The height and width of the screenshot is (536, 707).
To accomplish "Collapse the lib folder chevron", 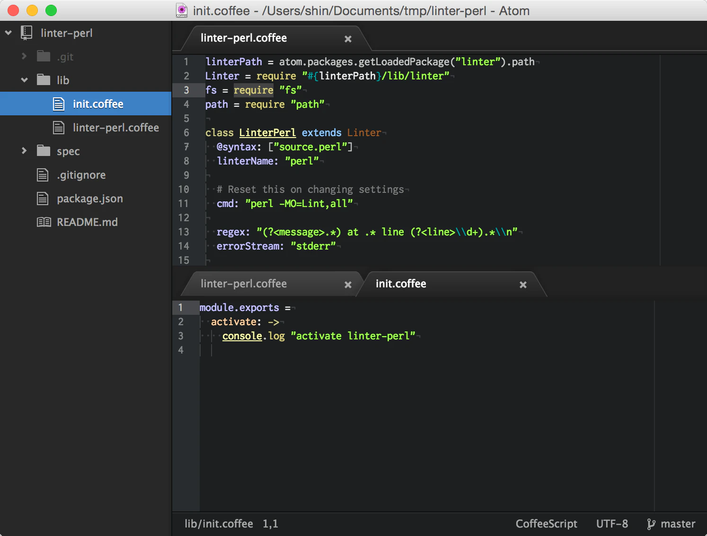I will 25,80.
